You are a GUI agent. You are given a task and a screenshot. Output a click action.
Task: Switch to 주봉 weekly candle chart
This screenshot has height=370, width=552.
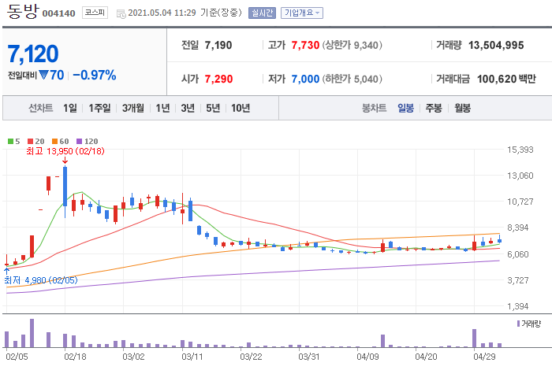tap(434, 108)
